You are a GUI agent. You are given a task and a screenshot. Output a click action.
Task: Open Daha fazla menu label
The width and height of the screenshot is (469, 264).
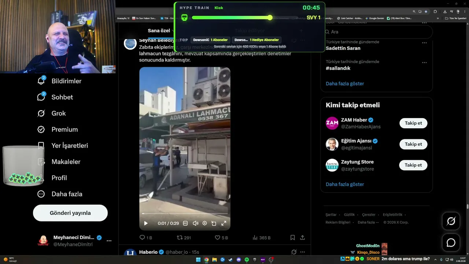tap(67, 194)
